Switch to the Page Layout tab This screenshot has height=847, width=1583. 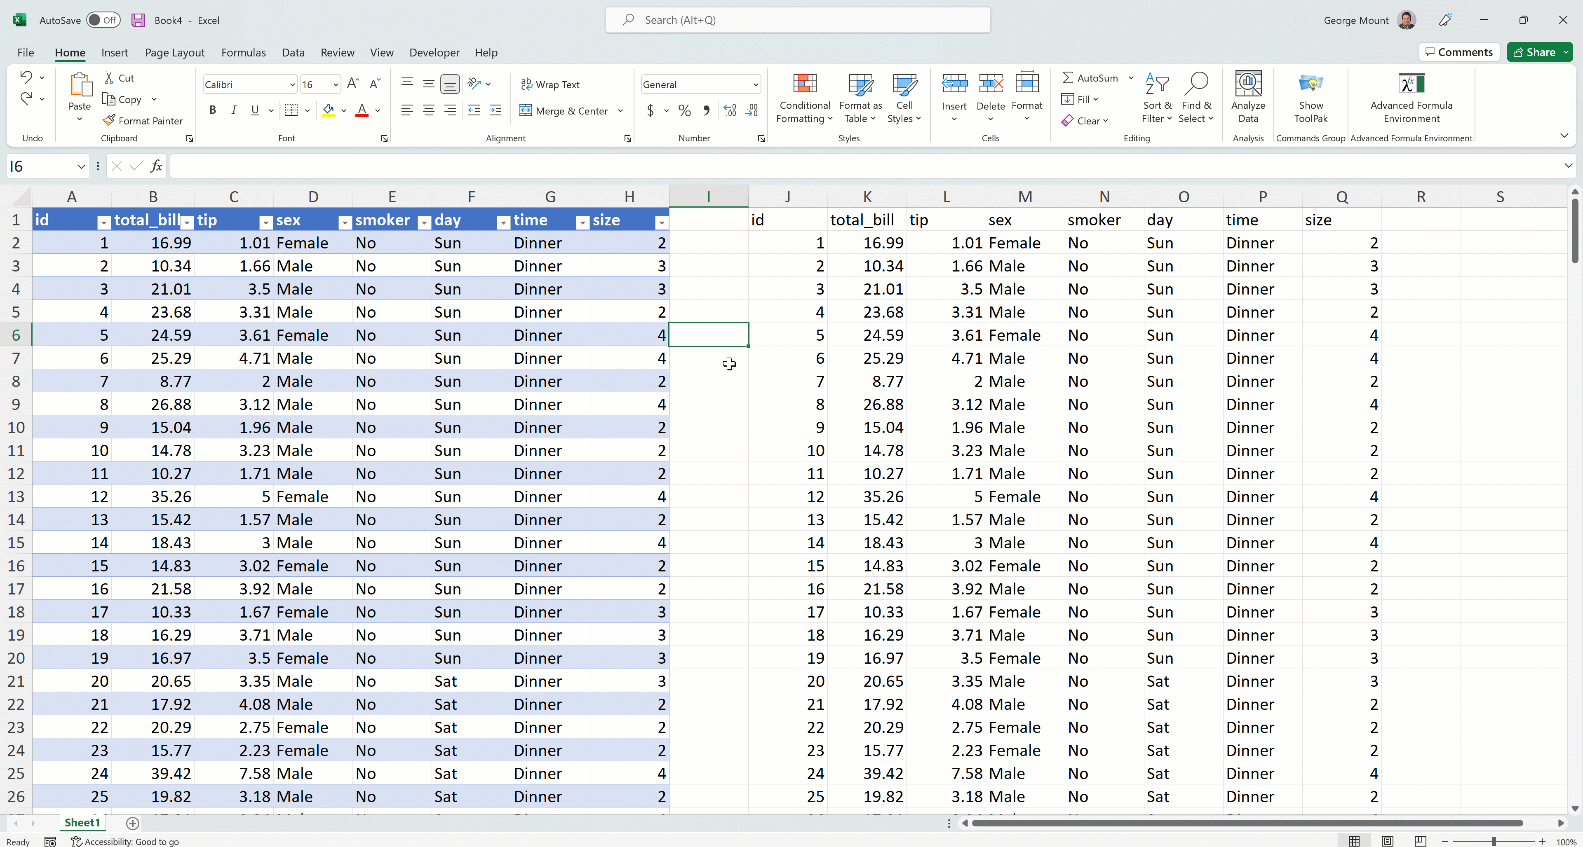click(x=174, y=53)
